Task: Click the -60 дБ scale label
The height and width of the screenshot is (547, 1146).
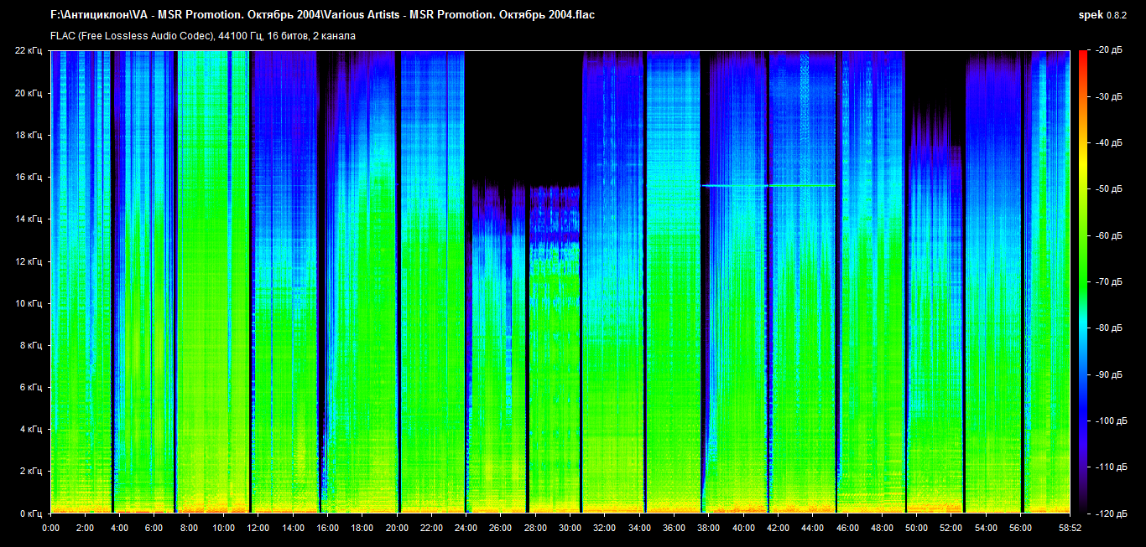Action: coord(1107,235)
